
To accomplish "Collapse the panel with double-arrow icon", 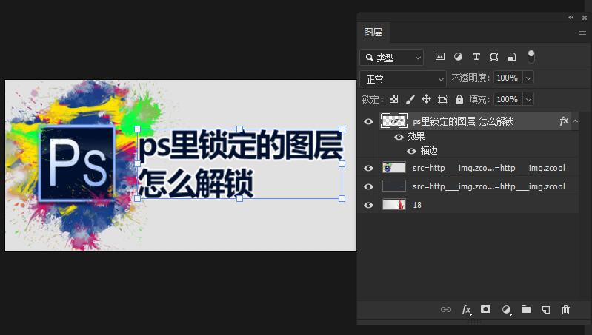I will click(571, 17).
